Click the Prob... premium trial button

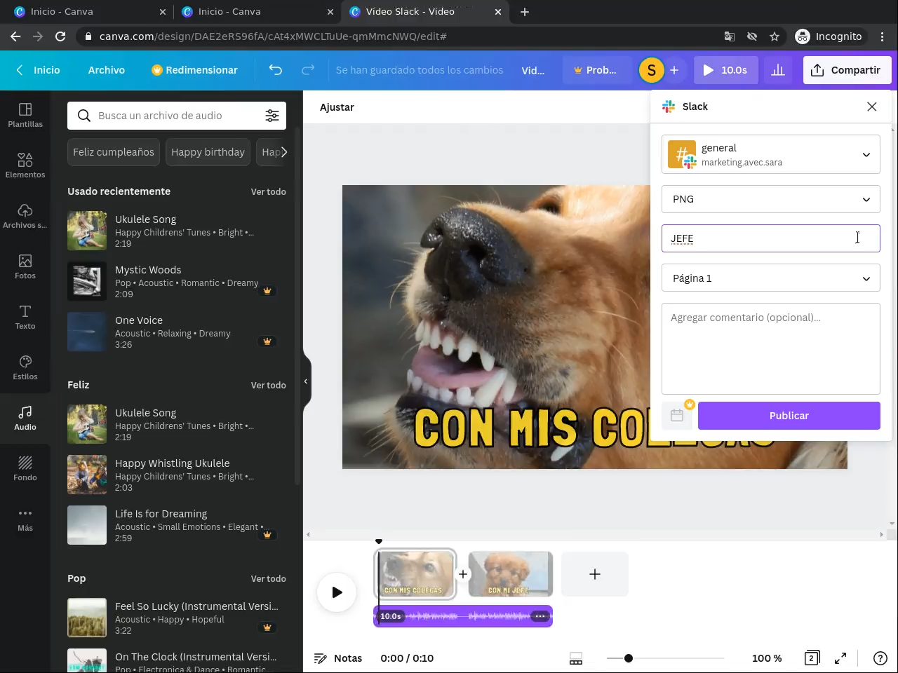[x=596, y=70]
